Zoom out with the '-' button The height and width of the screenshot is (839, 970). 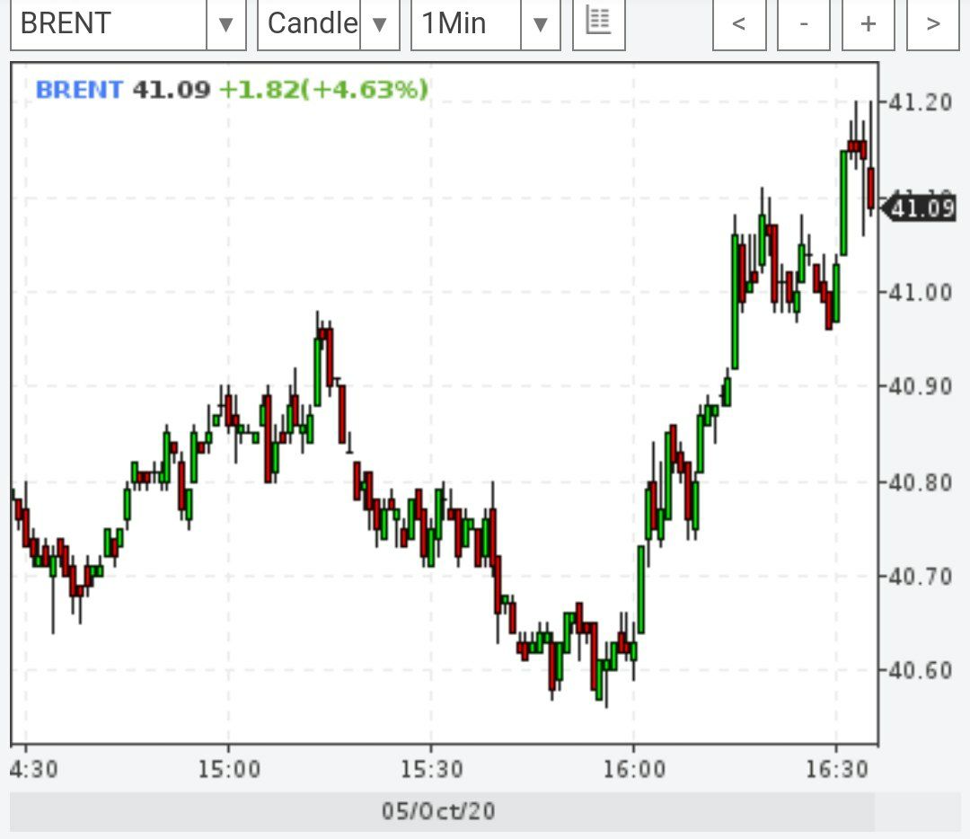tap(804, 25)
